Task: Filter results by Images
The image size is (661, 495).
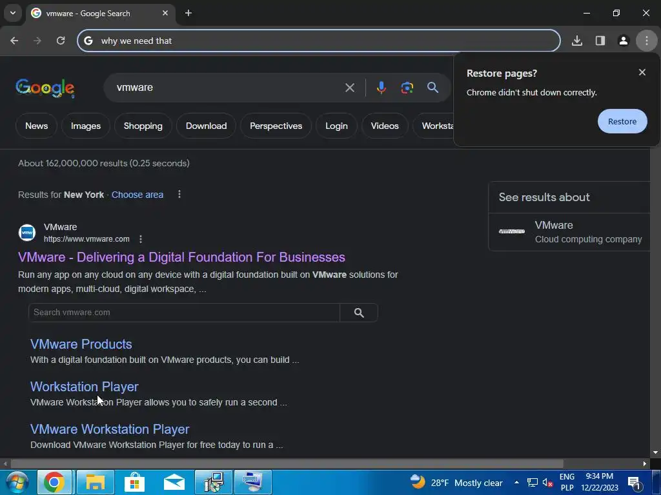Action: tap(86, 126)
